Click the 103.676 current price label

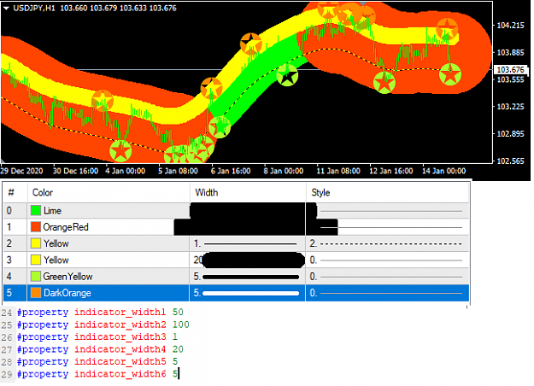click(510, 70)
